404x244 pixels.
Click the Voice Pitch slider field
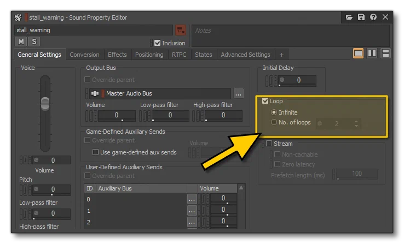point(51,190)
